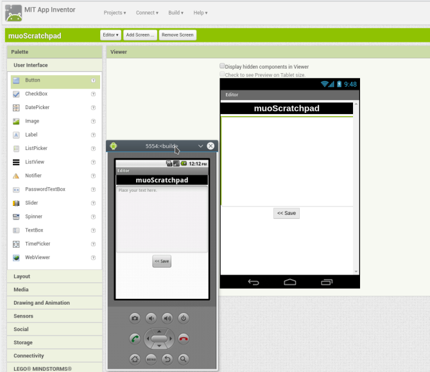Open help for the Button component
Screen dimensions: 430x372
point(93,80)
